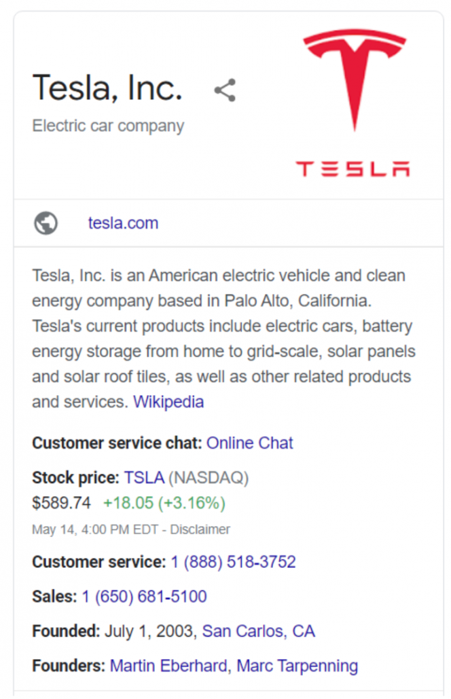
Task: Call customer service number 1 (888) 518-3752
Action: (x=233, y=562)
